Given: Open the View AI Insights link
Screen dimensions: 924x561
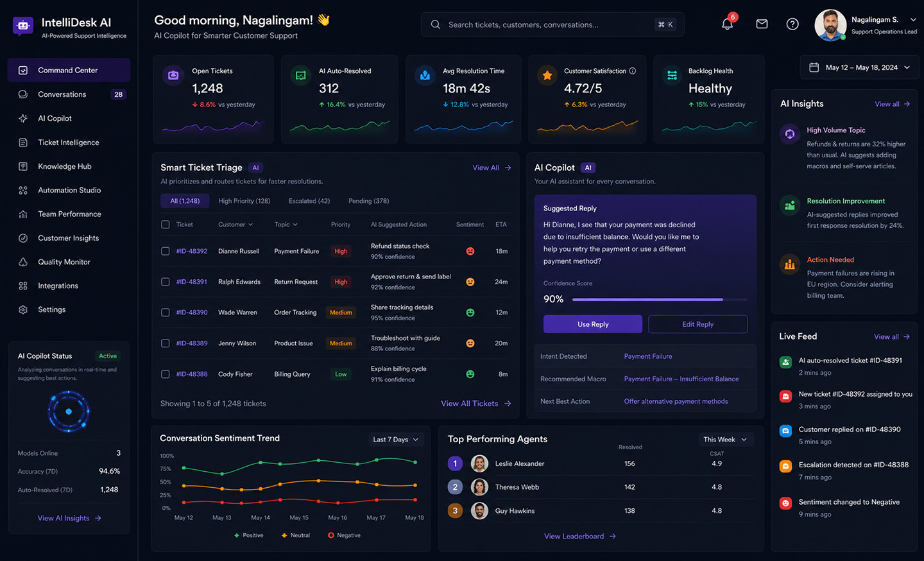Looking at the screenshot, I should point(69,518).
